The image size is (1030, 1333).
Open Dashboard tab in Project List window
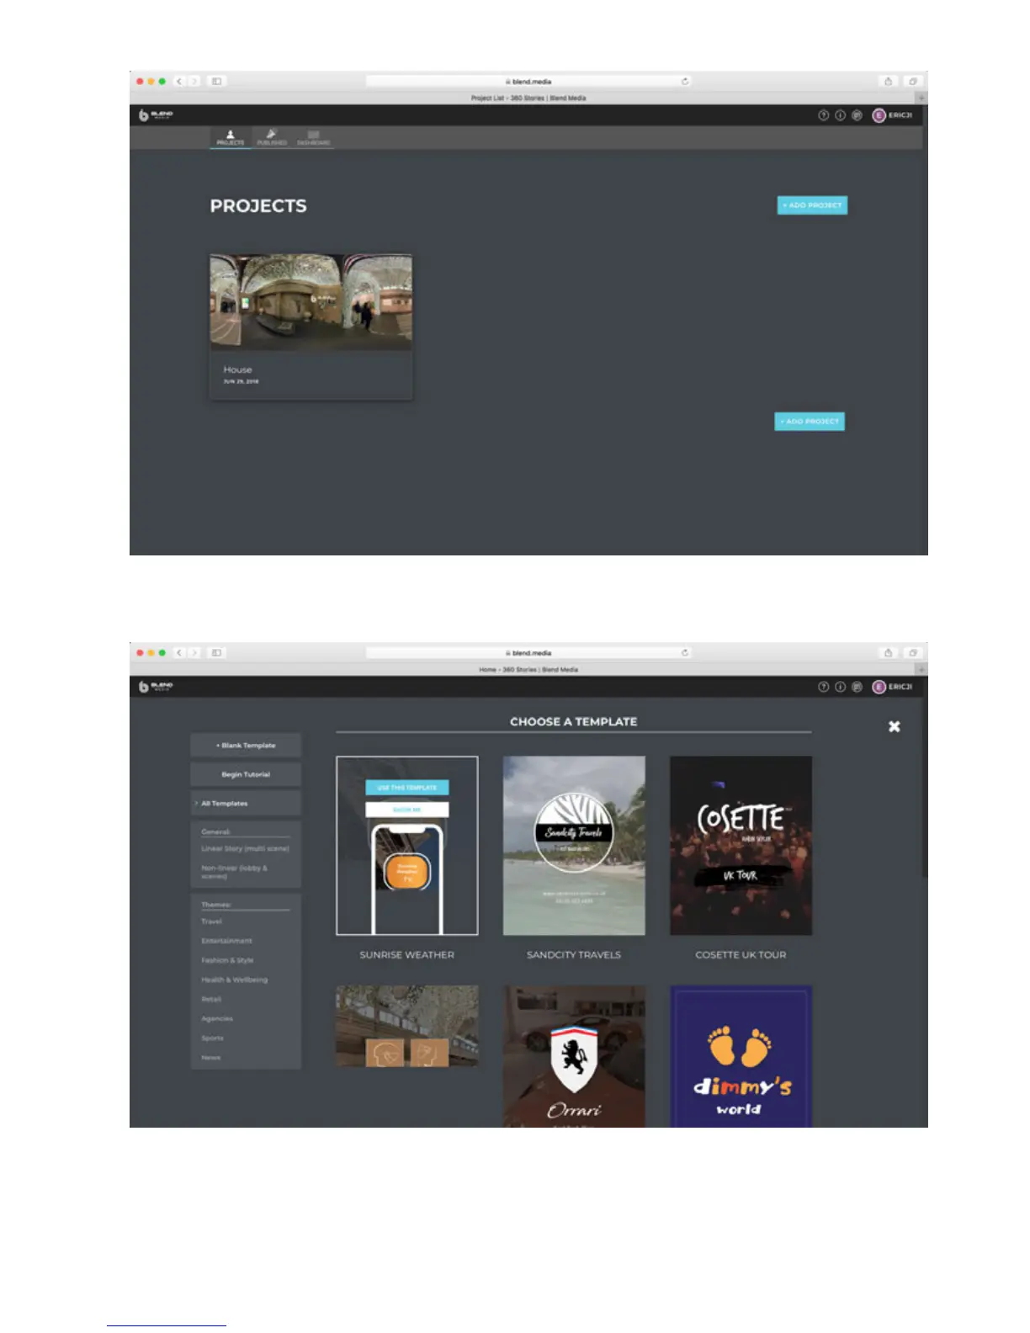coord(313,138)
